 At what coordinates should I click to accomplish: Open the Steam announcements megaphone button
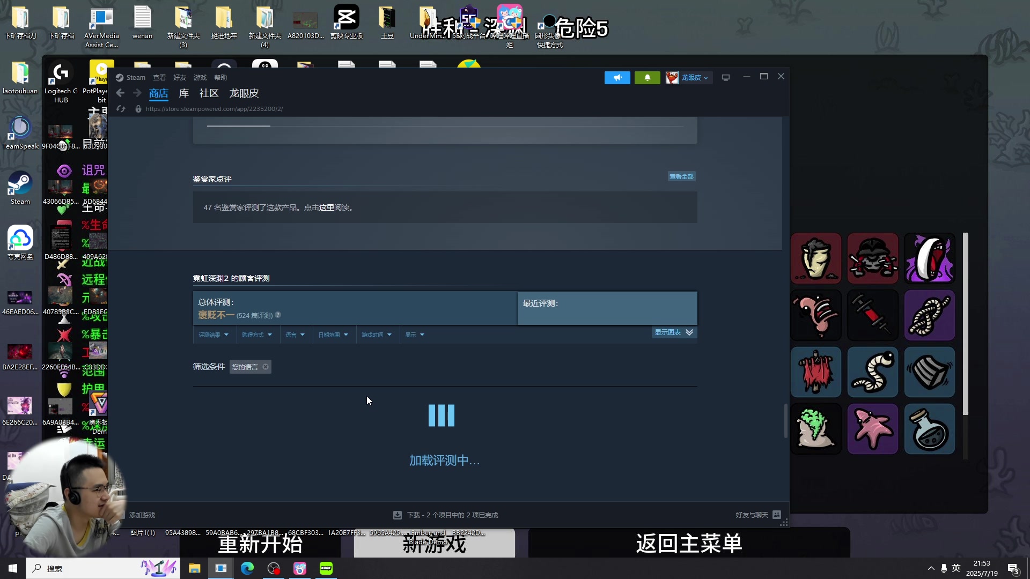[x=617, y=78]
